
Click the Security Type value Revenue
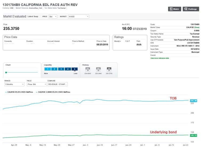tap(196, 37)
